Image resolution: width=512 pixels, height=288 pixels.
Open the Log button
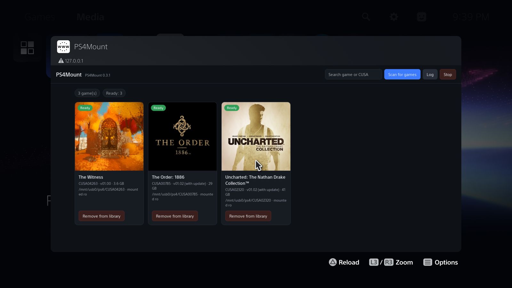(x=430, y=75)
